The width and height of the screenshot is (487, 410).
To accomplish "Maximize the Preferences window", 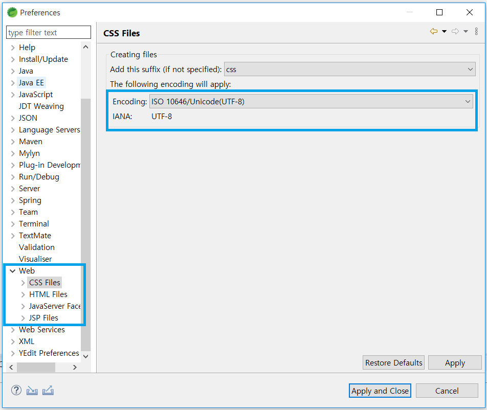I will point(439,12).
